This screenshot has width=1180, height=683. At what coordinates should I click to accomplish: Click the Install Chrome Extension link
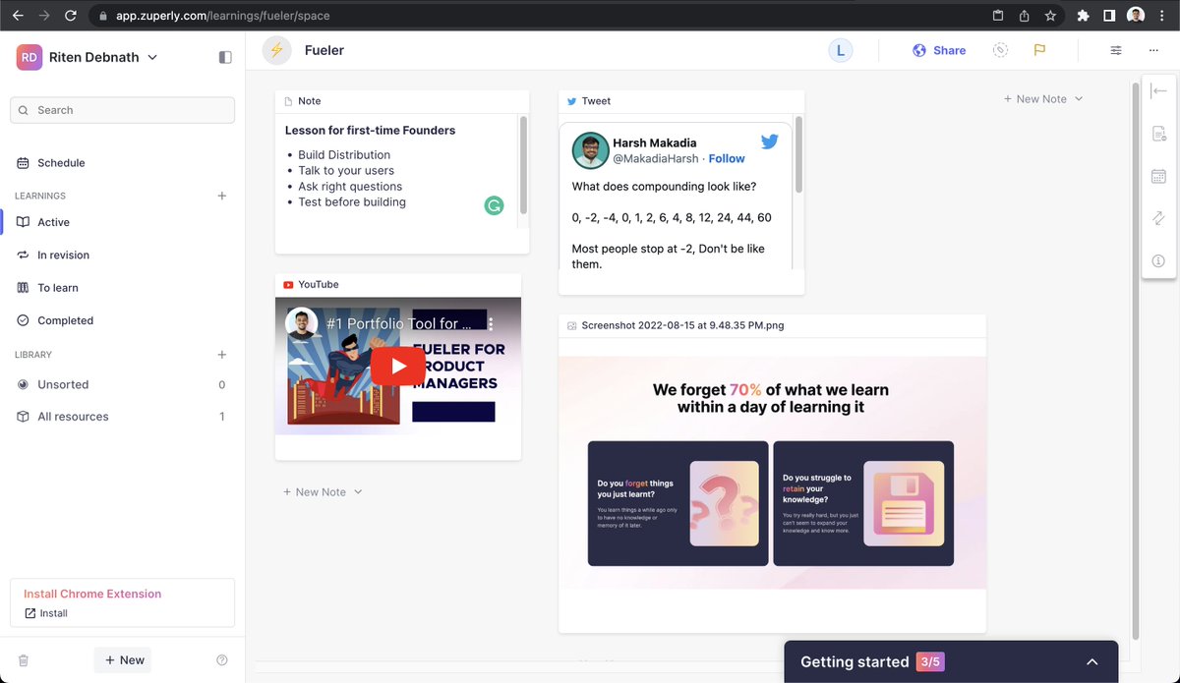92,594
